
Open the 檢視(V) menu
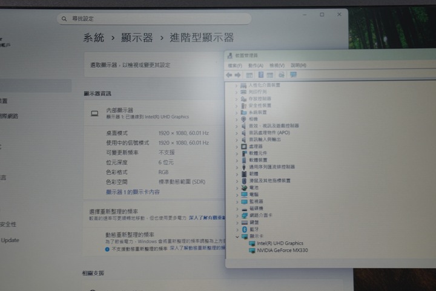tap(277, 65)
